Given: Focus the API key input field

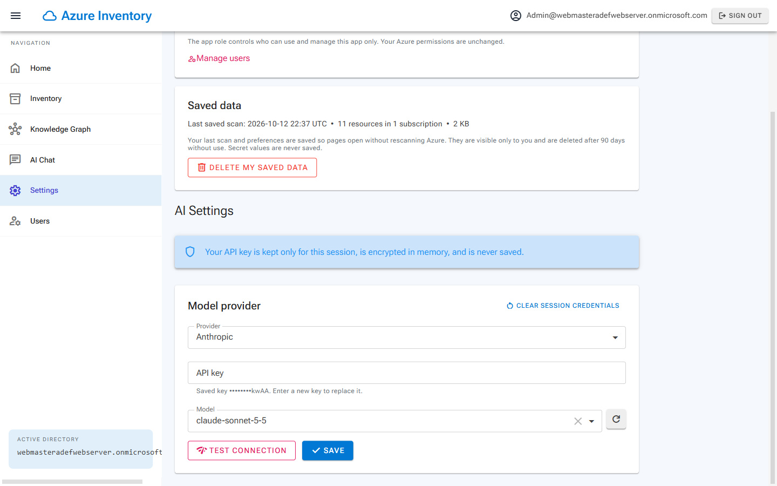Looking at the screenshot, I should pyautogui.click(x=407, y=373).
